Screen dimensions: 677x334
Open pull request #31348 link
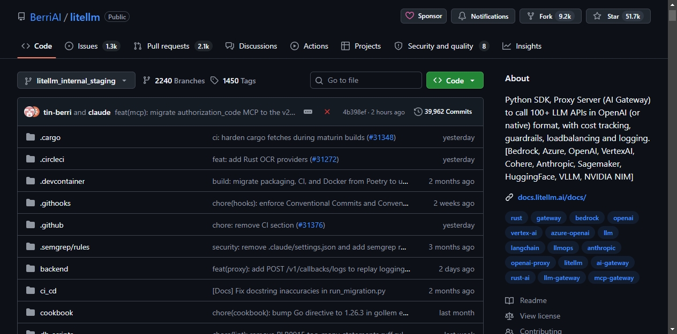click(381, 137)
